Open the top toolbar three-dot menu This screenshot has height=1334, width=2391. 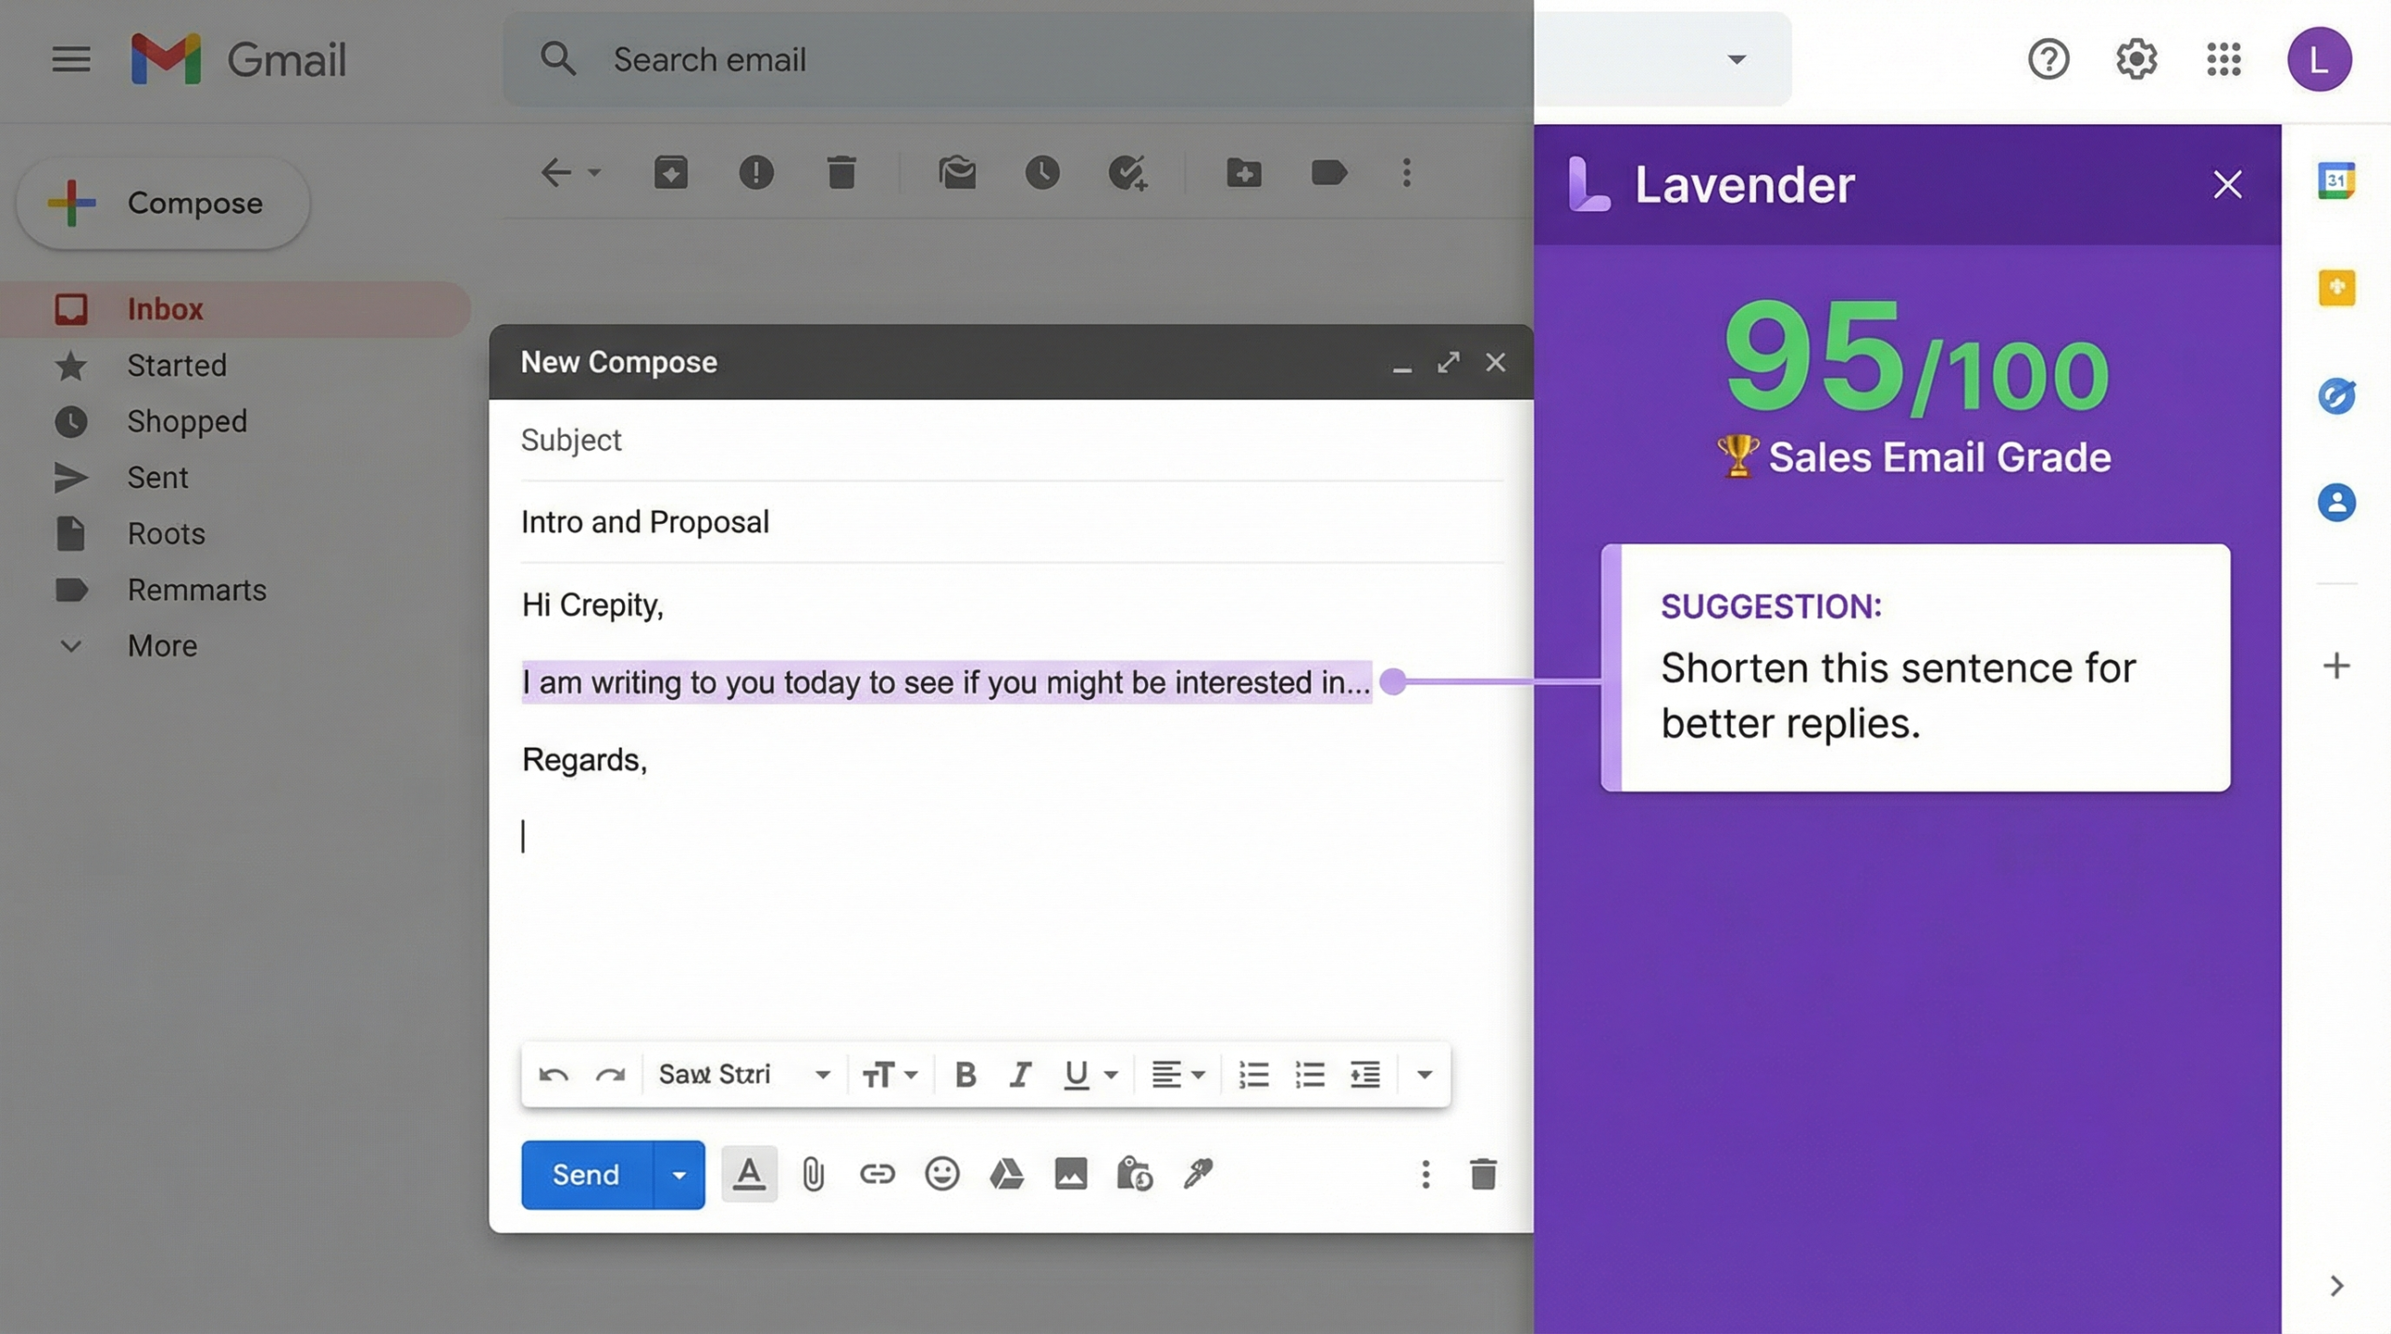(1407, 173)
